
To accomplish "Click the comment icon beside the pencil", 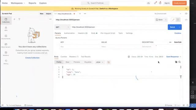I will 178,20.
